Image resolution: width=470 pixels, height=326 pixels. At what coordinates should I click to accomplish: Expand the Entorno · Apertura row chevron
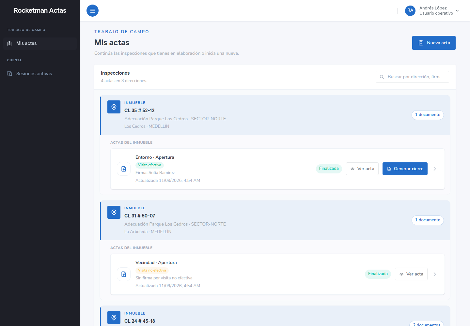pos(435,169)
